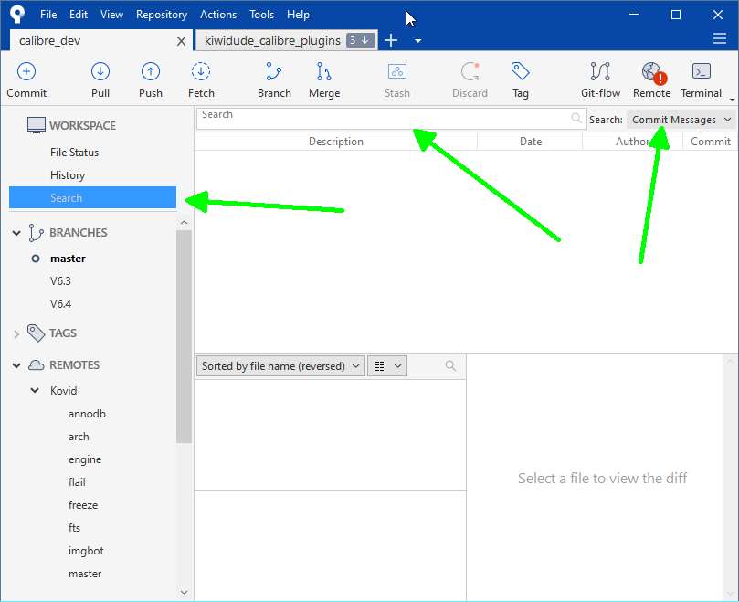
Task: Expand the TAGS section
Action: (16, 334)
